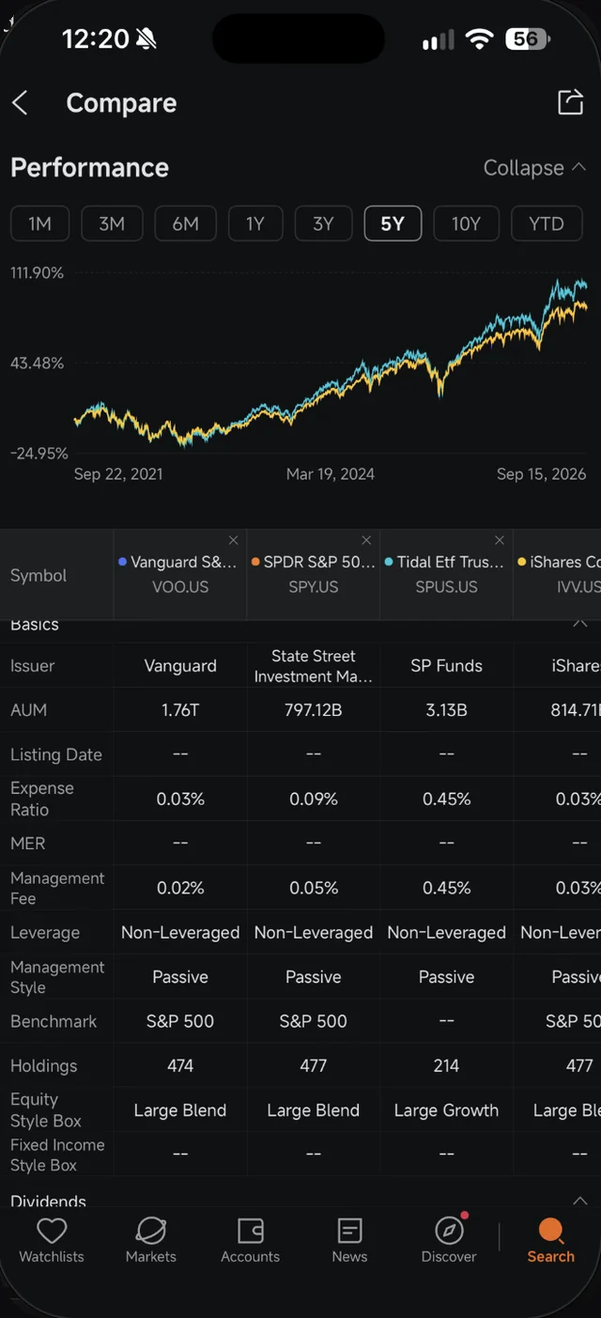Viewport: 601px width, 1318px height.
Task: Tap the silent bell icon by clock
Action: [146, 39]
